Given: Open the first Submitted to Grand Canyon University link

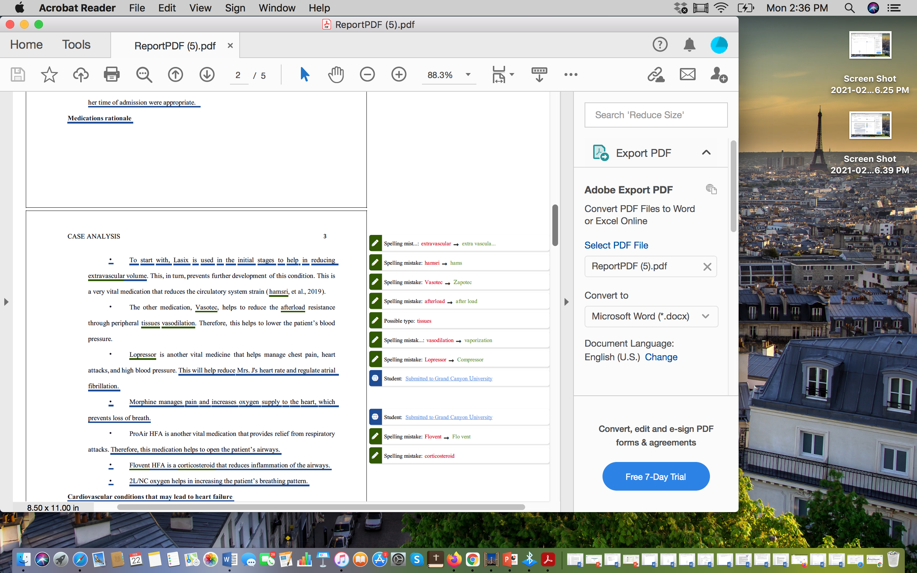Looking at the screenshot, I should 448,379.
